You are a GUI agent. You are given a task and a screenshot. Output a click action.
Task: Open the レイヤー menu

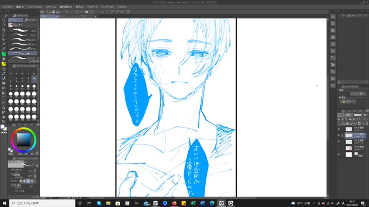tap(51, 7)
